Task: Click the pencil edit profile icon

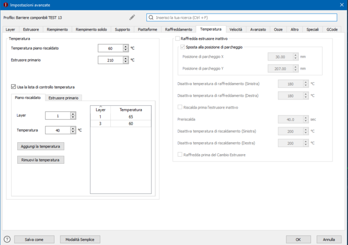Action: 132,18
